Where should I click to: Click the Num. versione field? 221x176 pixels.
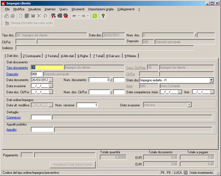click(87, 105)
